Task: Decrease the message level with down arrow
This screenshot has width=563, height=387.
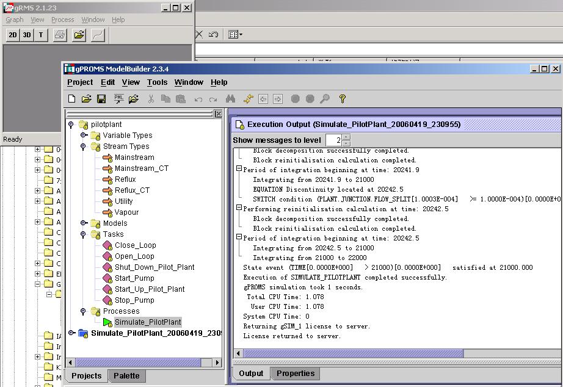Action: click(x=346, y=143)
